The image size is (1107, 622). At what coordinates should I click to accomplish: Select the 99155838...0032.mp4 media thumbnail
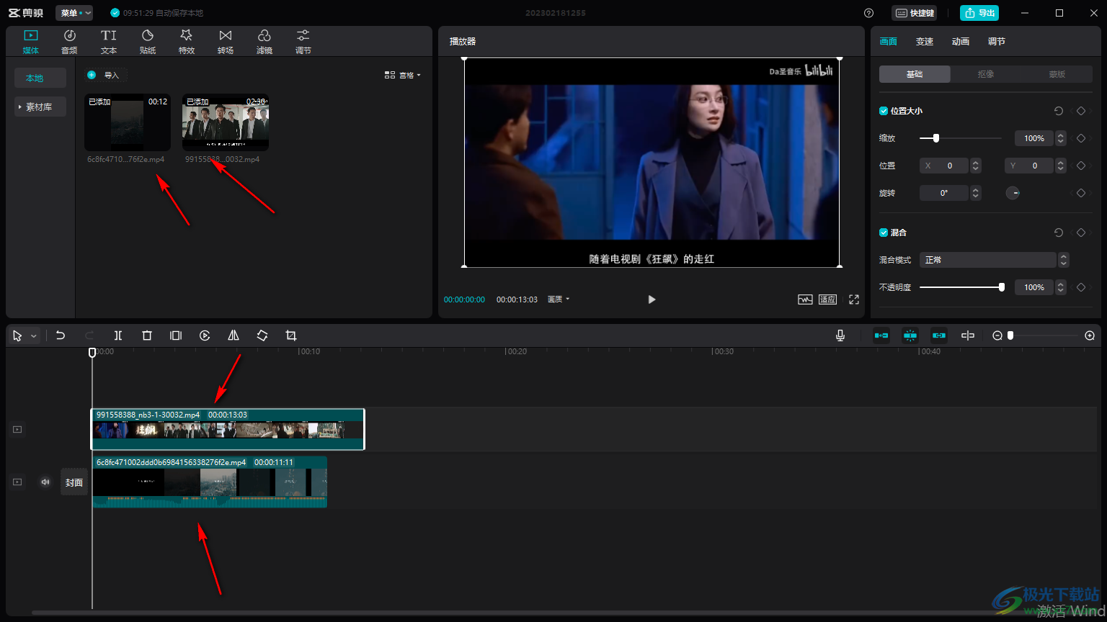click(226, 122)
